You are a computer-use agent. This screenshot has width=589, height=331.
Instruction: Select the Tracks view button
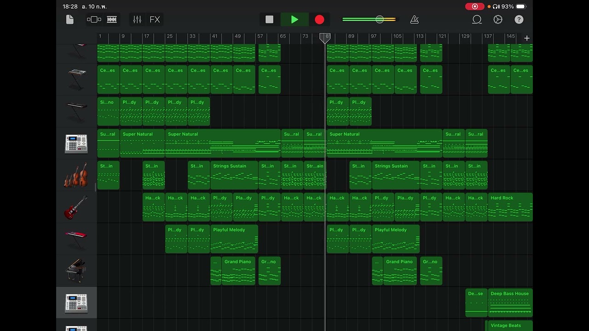[x=112, y=19]
